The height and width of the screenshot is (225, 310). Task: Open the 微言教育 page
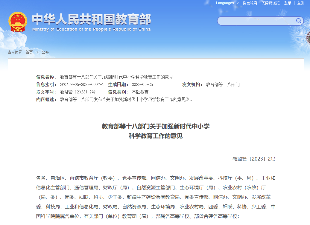[x=250, y=3]
